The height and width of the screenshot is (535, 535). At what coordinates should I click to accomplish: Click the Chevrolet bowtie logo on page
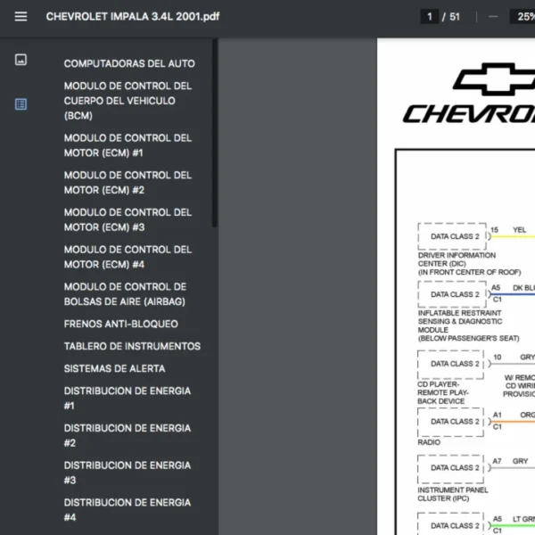point(494,79)
